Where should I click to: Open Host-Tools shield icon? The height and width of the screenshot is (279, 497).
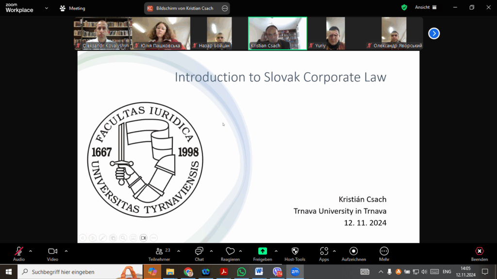(x=295, y=254)
